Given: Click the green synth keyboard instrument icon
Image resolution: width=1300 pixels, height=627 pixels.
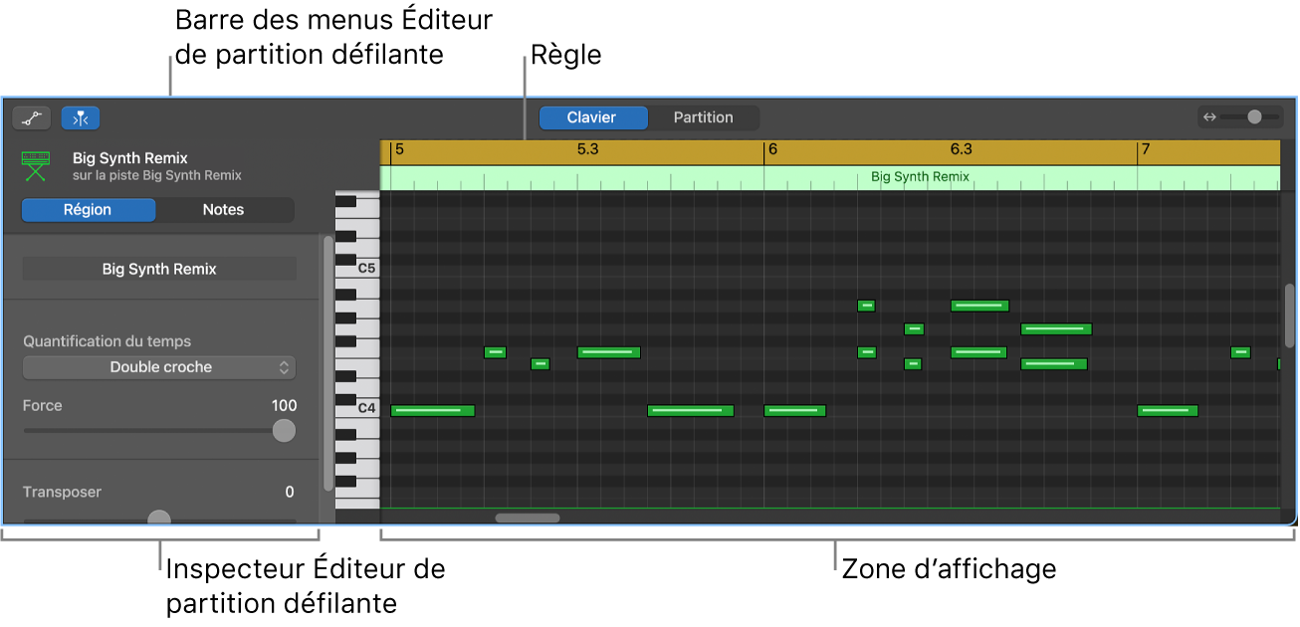Looking at the screenshot, I should 36,166.
